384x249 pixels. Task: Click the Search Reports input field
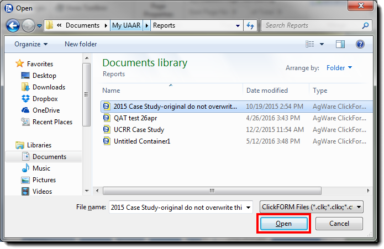[312, 25]
